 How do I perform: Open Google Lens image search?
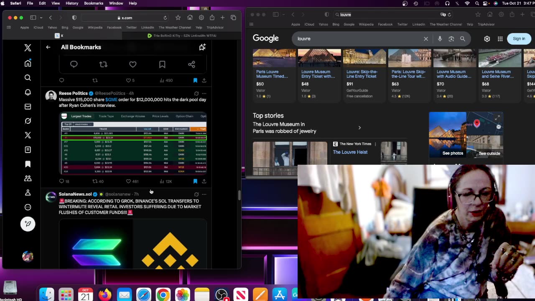[451, 38]
